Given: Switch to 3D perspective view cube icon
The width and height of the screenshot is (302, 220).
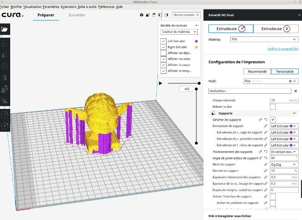Looking at the screenshot, I should 142,15.
